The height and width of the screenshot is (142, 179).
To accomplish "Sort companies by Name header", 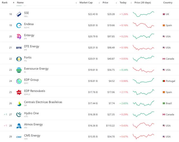I will (x=20, y=3).
